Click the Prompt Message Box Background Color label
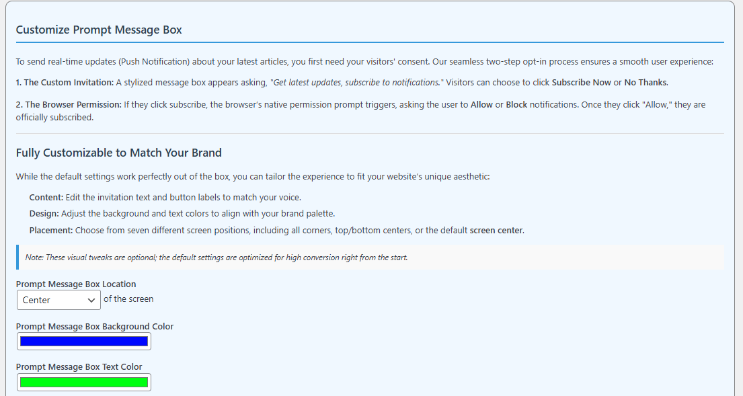Viewport: 743px width, 396px height. tap(95, 326)
